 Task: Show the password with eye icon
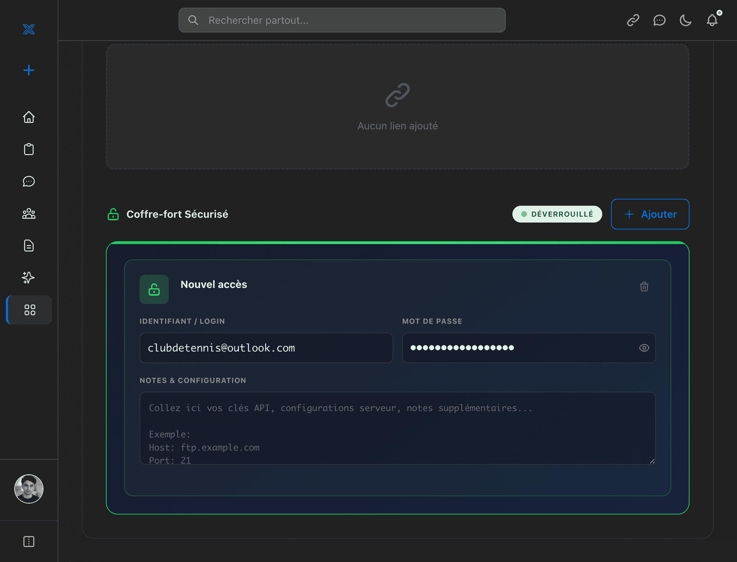click(x=644, y=348)
